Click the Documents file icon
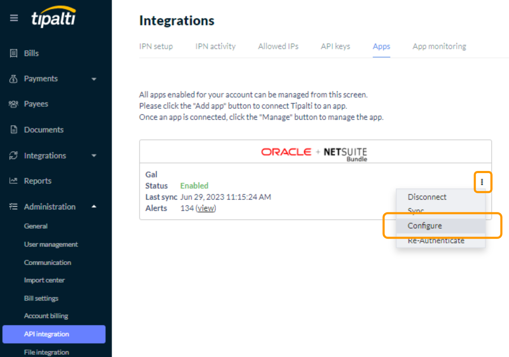 (x=14, y=130)
